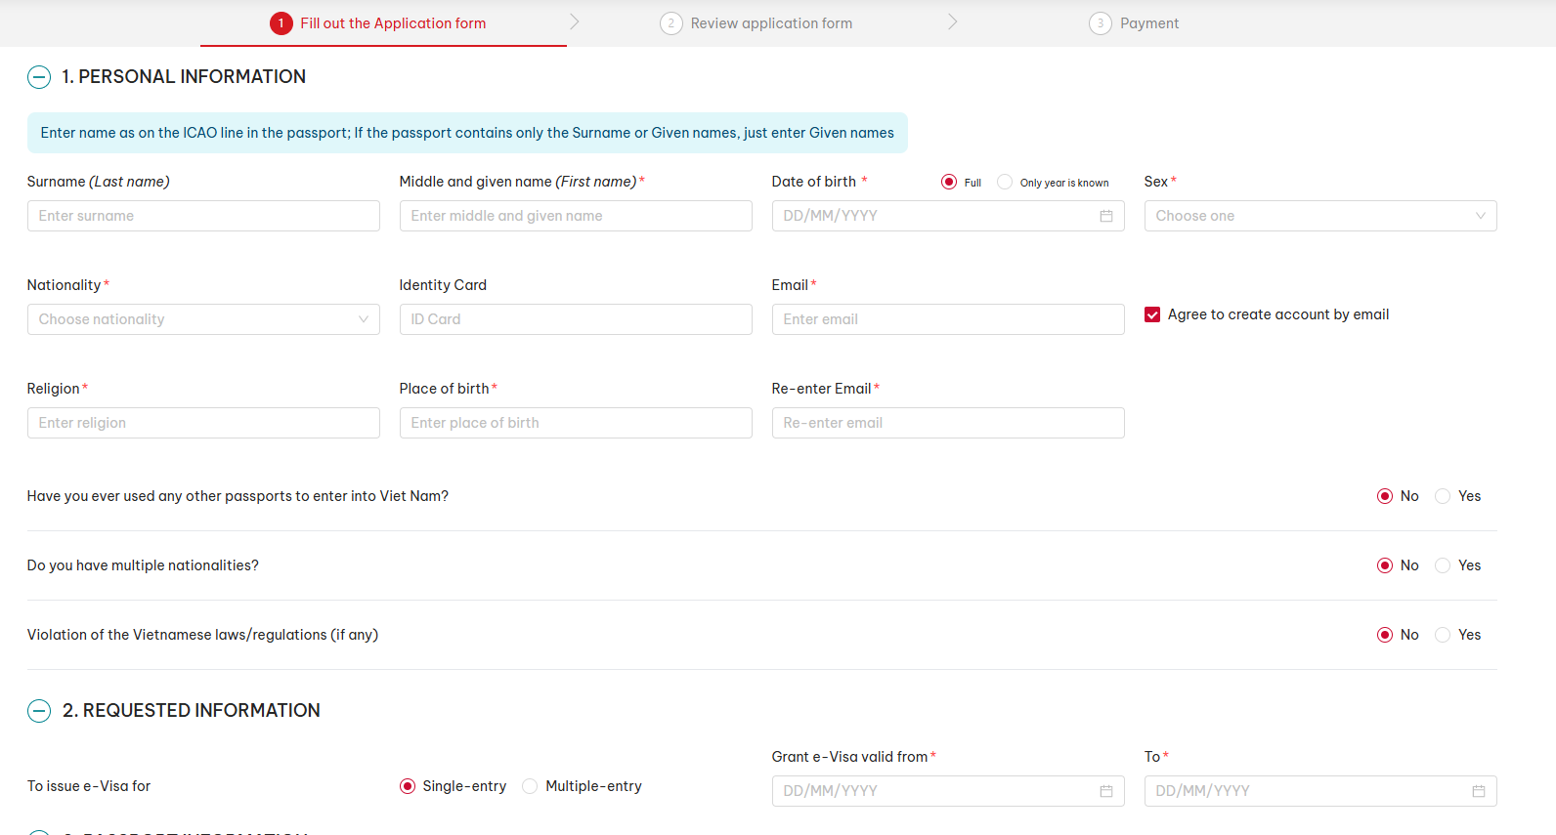
Task: Click calendar icon in the To date field
Action: (1478, 791)
